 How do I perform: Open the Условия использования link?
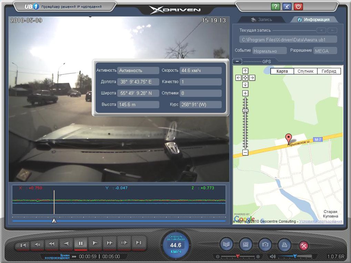point(321,221)
